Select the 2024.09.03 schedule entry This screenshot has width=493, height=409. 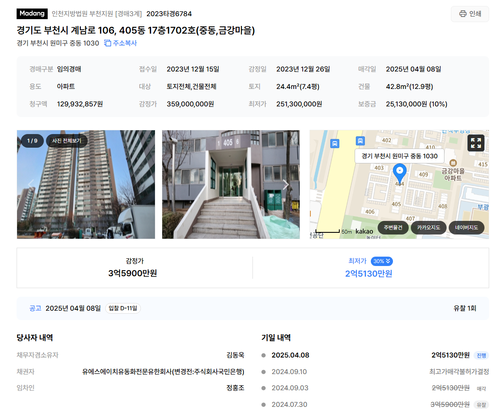375,388
